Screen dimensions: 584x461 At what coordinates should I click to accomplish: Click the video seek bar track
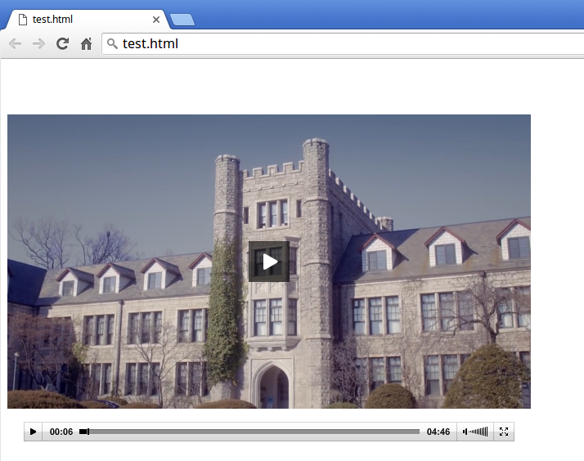(249, 432)
